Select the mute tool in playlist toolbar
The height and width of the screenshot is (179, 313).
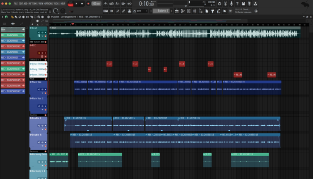click(24, 17)
